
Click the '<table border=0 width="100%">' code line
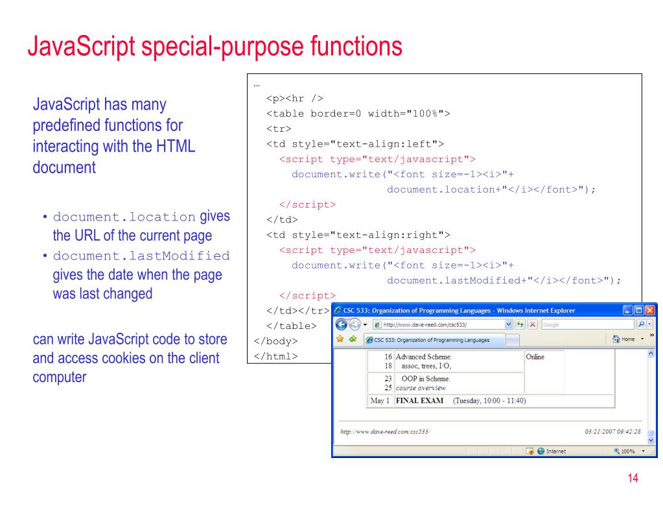(358, 114)
